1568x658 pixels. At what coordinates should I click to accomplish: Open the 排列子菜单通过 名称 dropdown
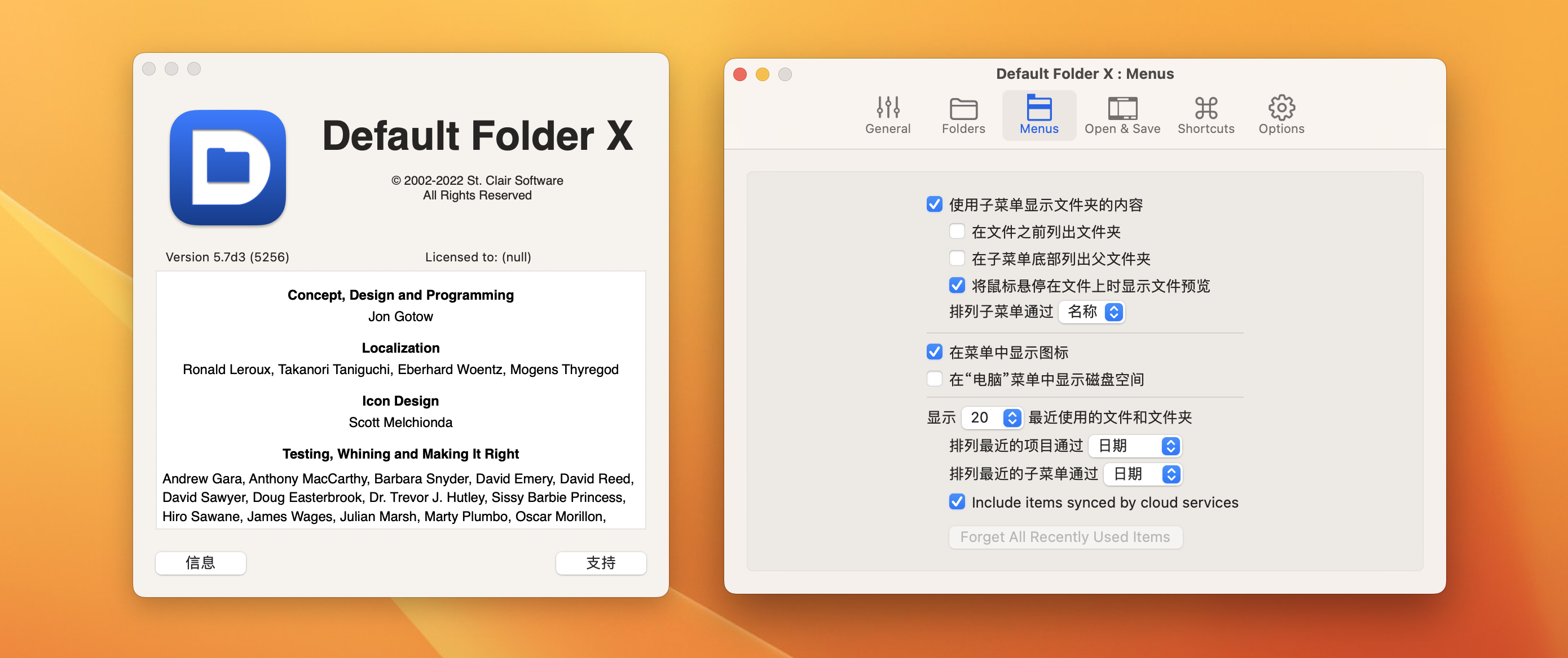pos(1091,312)
